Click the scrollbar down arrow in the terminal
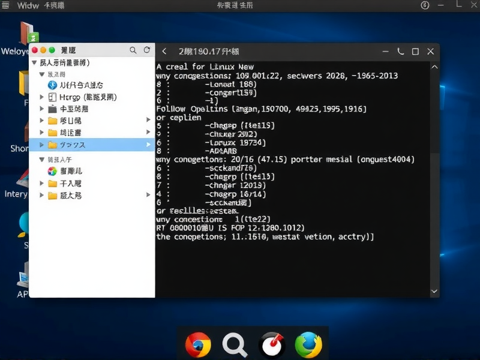Viewport: 480px width, 360px height. tap(434, 292)
